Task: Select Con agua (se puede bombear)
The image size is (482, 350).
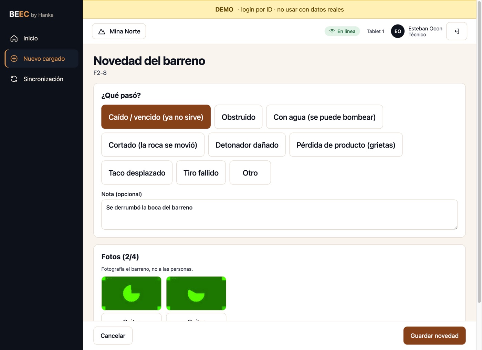Action: coord(324,117)
